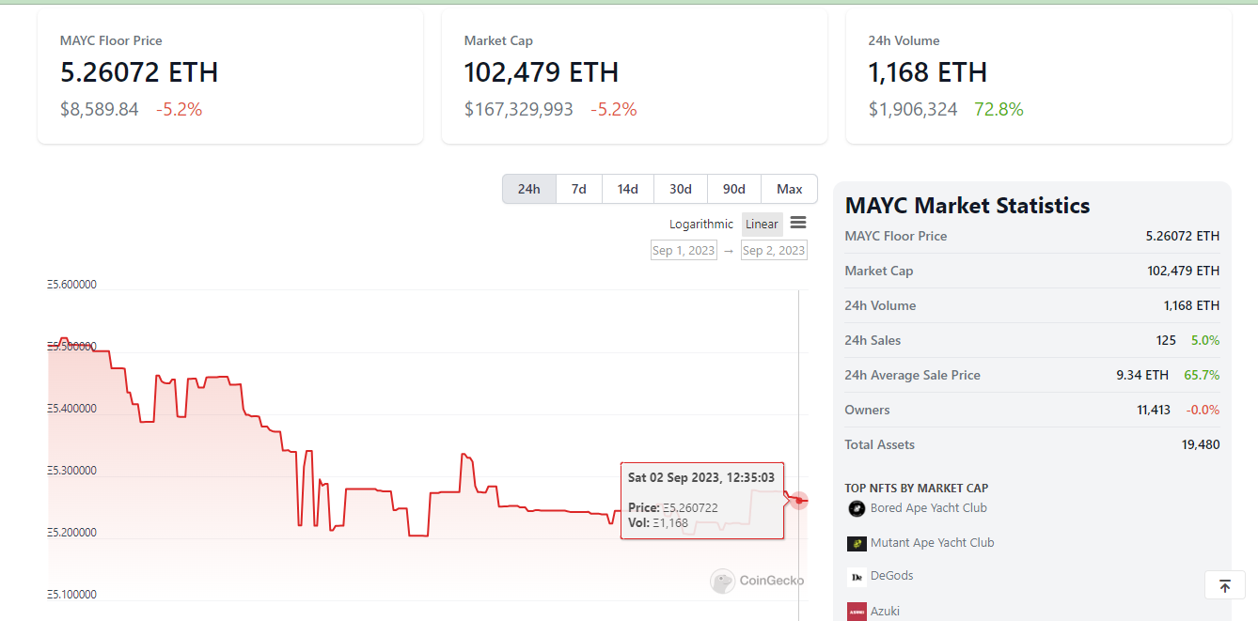This screenshot has width=1258, height=621.
Task: Switch to the 30d chart range
Action: [x=681, y=189]
